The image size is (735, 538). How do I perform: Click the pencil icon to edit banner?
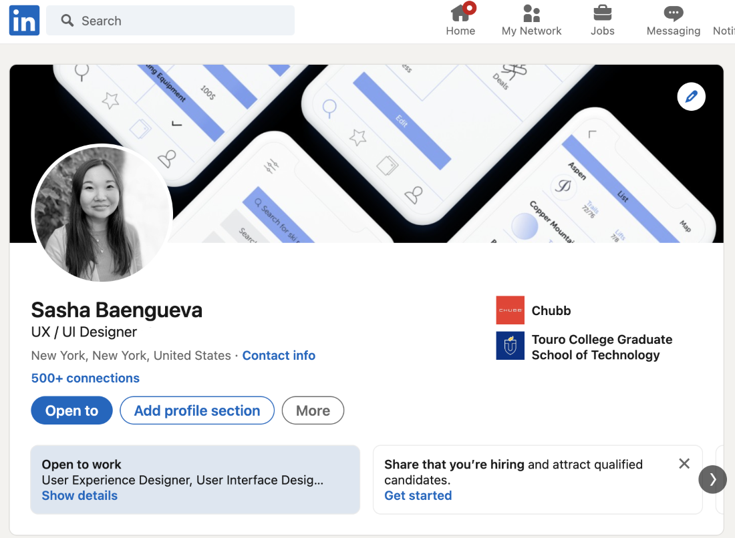coord(691,97)
